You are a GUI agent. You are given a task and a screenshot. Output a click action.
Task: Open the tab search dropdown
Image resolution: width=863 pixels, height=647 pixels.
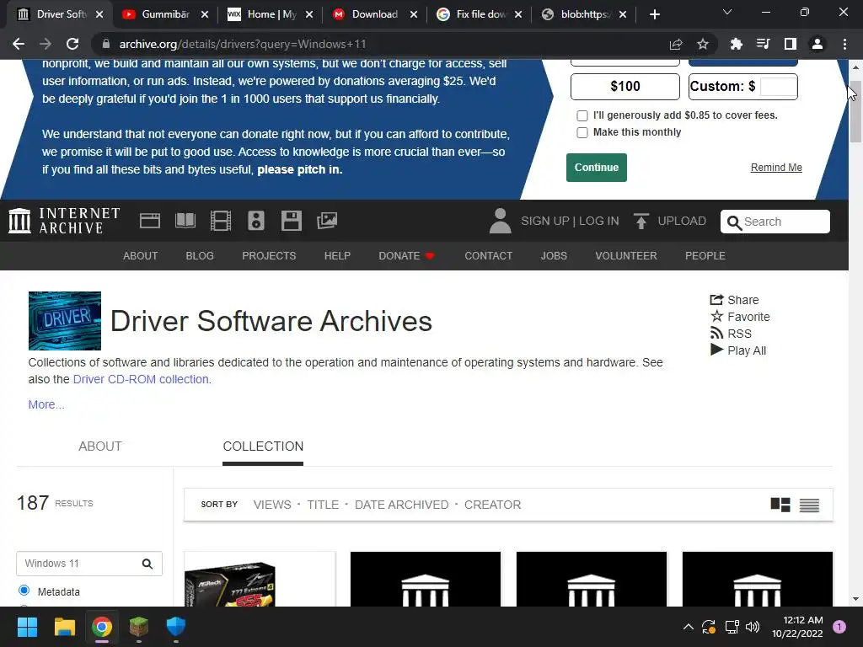(727, 12)
